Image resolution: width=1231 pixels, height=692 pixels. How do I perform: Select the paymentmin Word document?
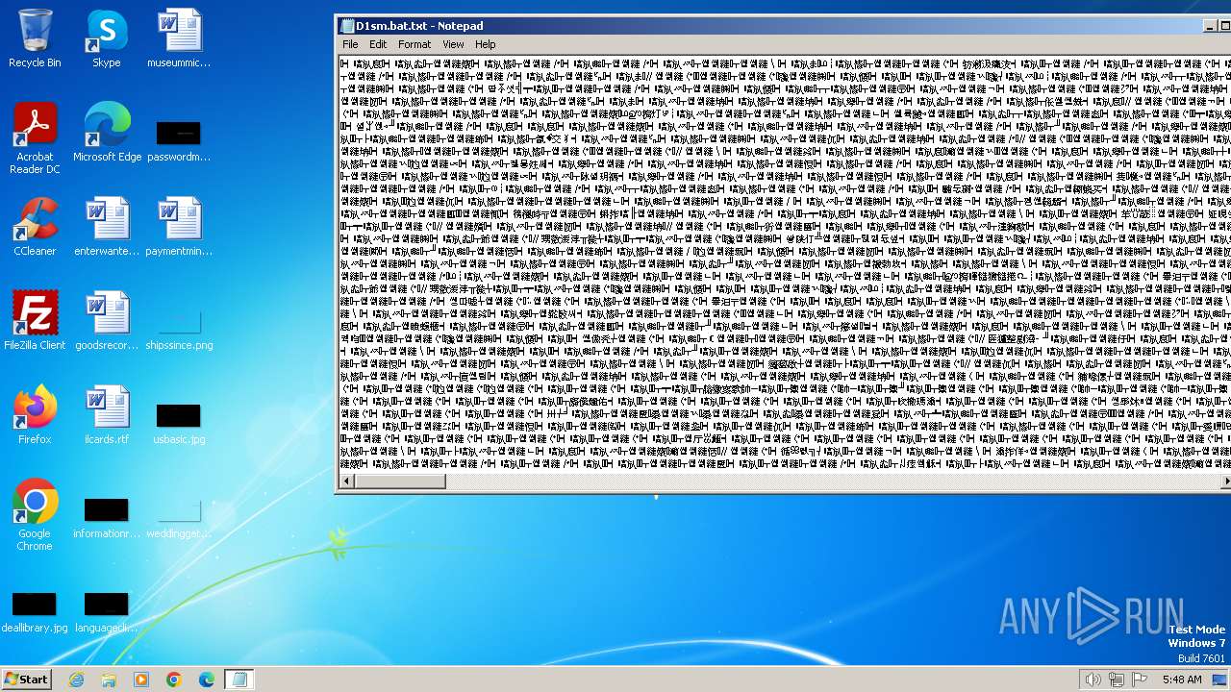[179, 227]
